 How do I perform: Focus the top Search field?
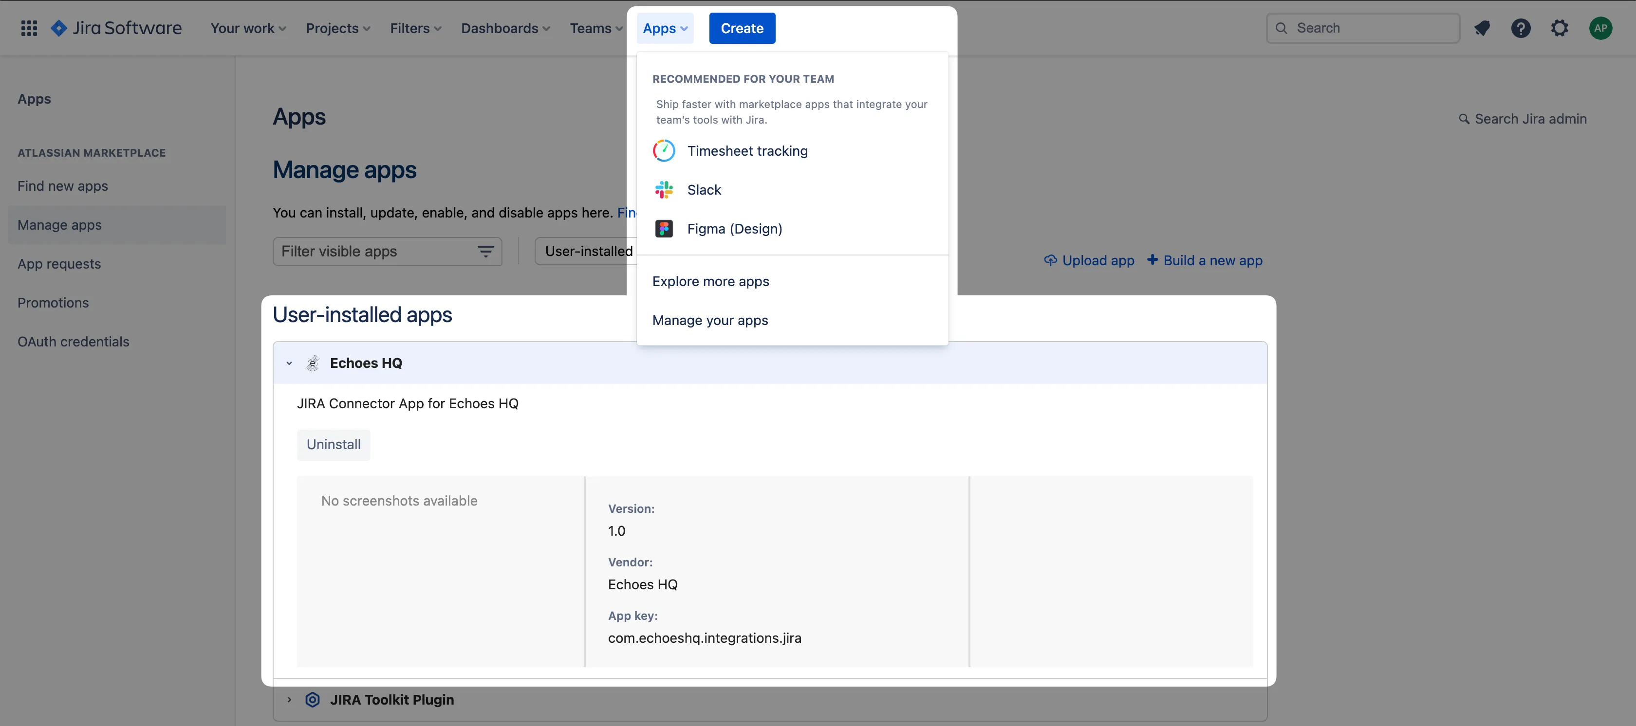[x=1362, y=28]
